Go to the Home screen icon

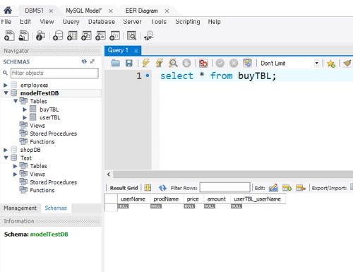coord(8,11)
